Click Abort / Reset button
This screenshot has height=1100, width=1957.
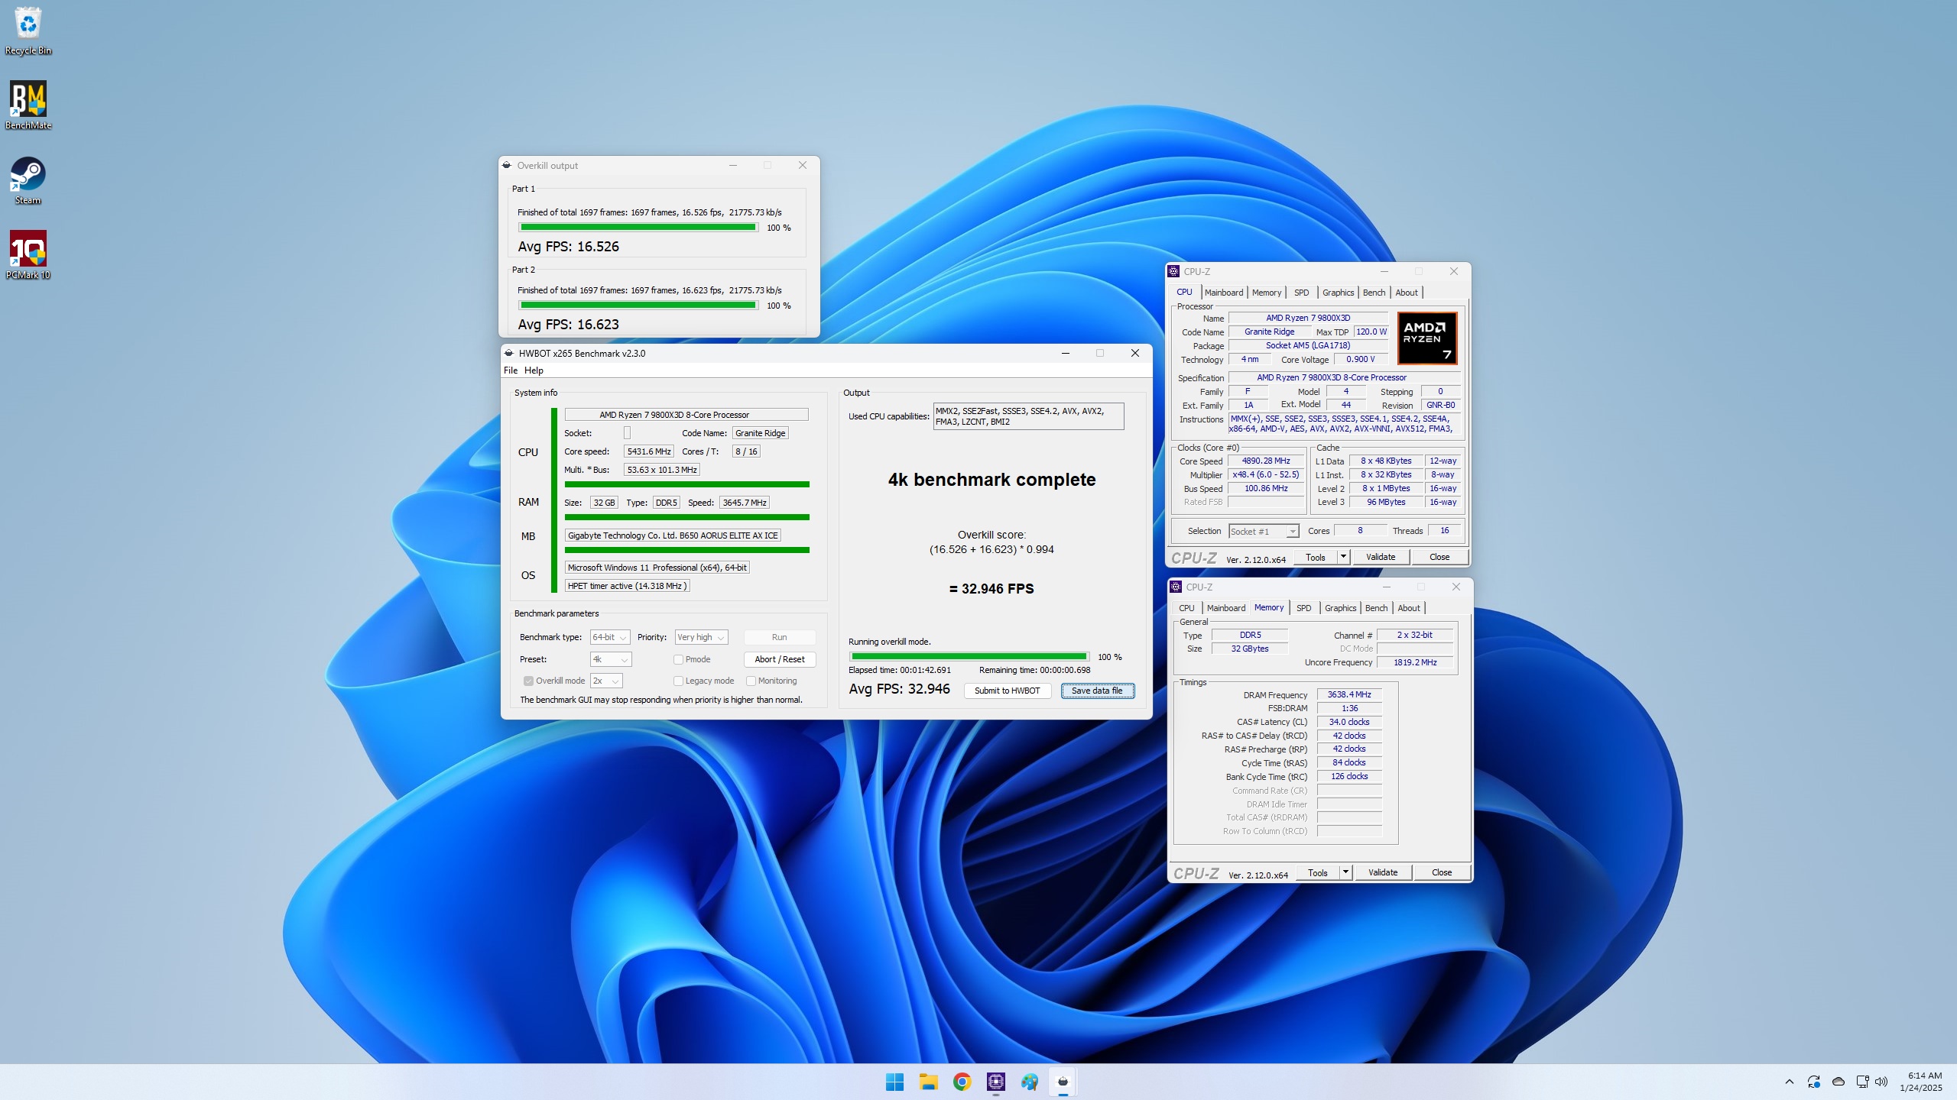pyautogui.click(x=779, y=659)
